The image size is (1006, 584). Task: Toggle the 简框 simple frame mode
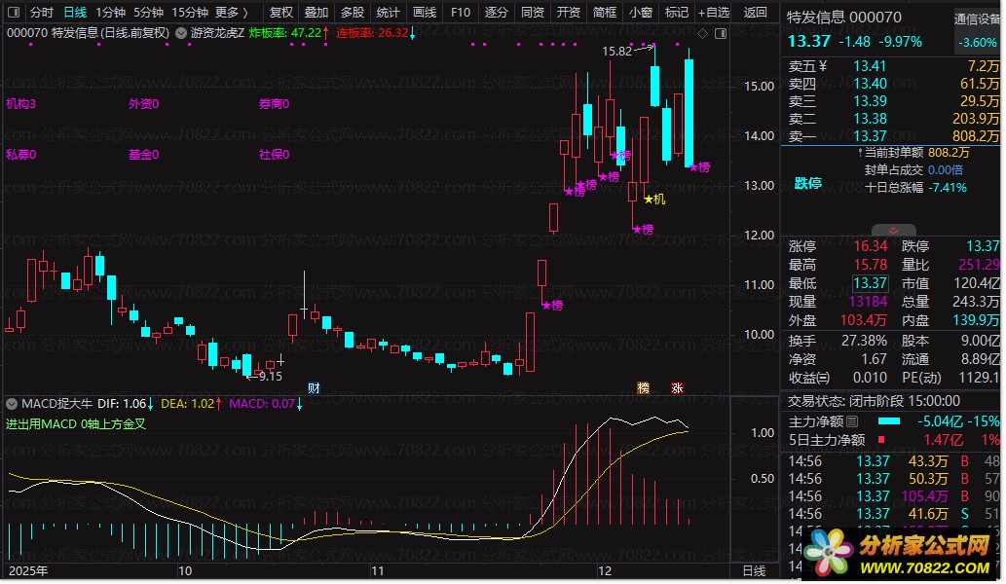[605, 13]
